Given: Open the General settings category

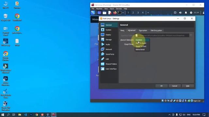Looking at the screenshot, I should [109, 25].
